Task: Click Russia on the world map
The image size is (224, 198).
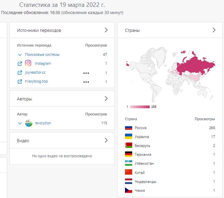Action: point(195,63)
